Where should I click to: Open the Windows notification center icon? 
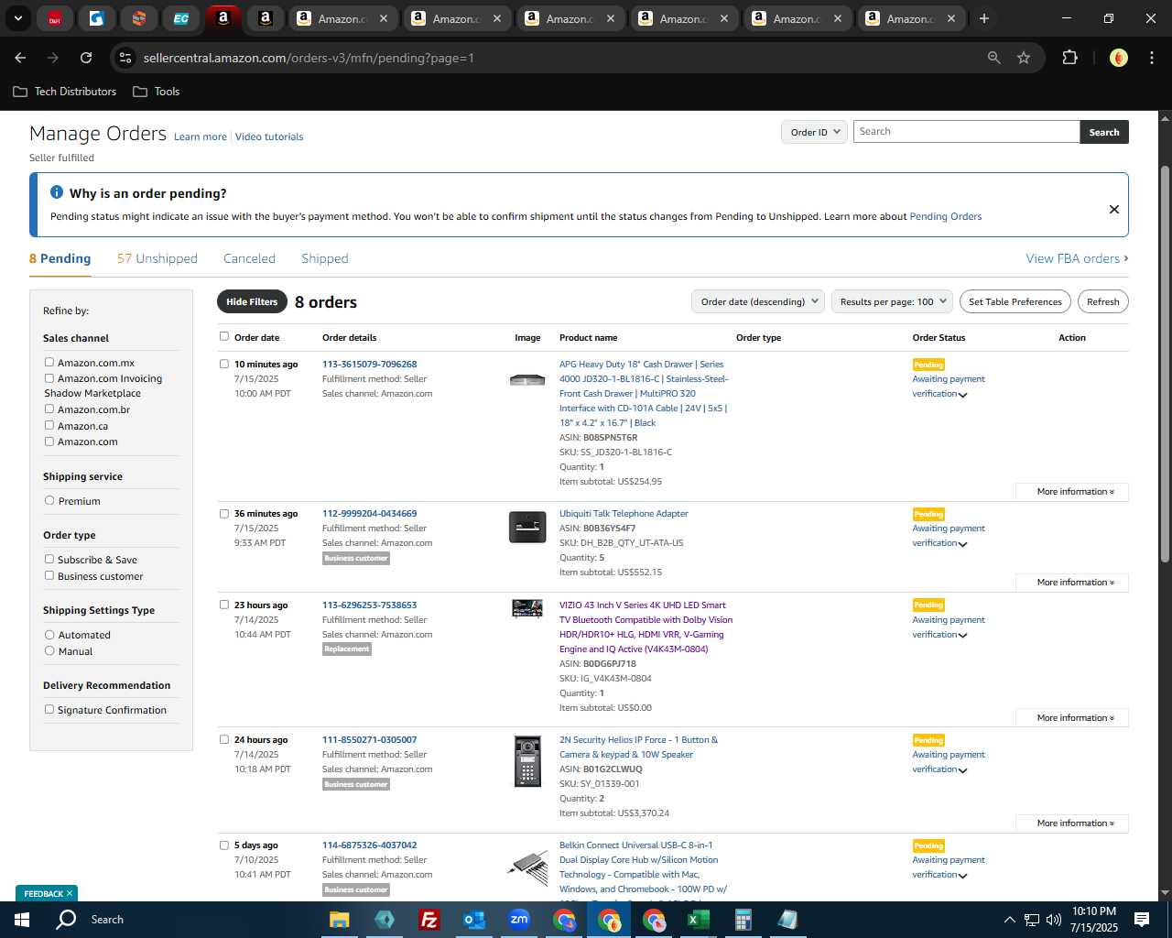click(1142, 920)
